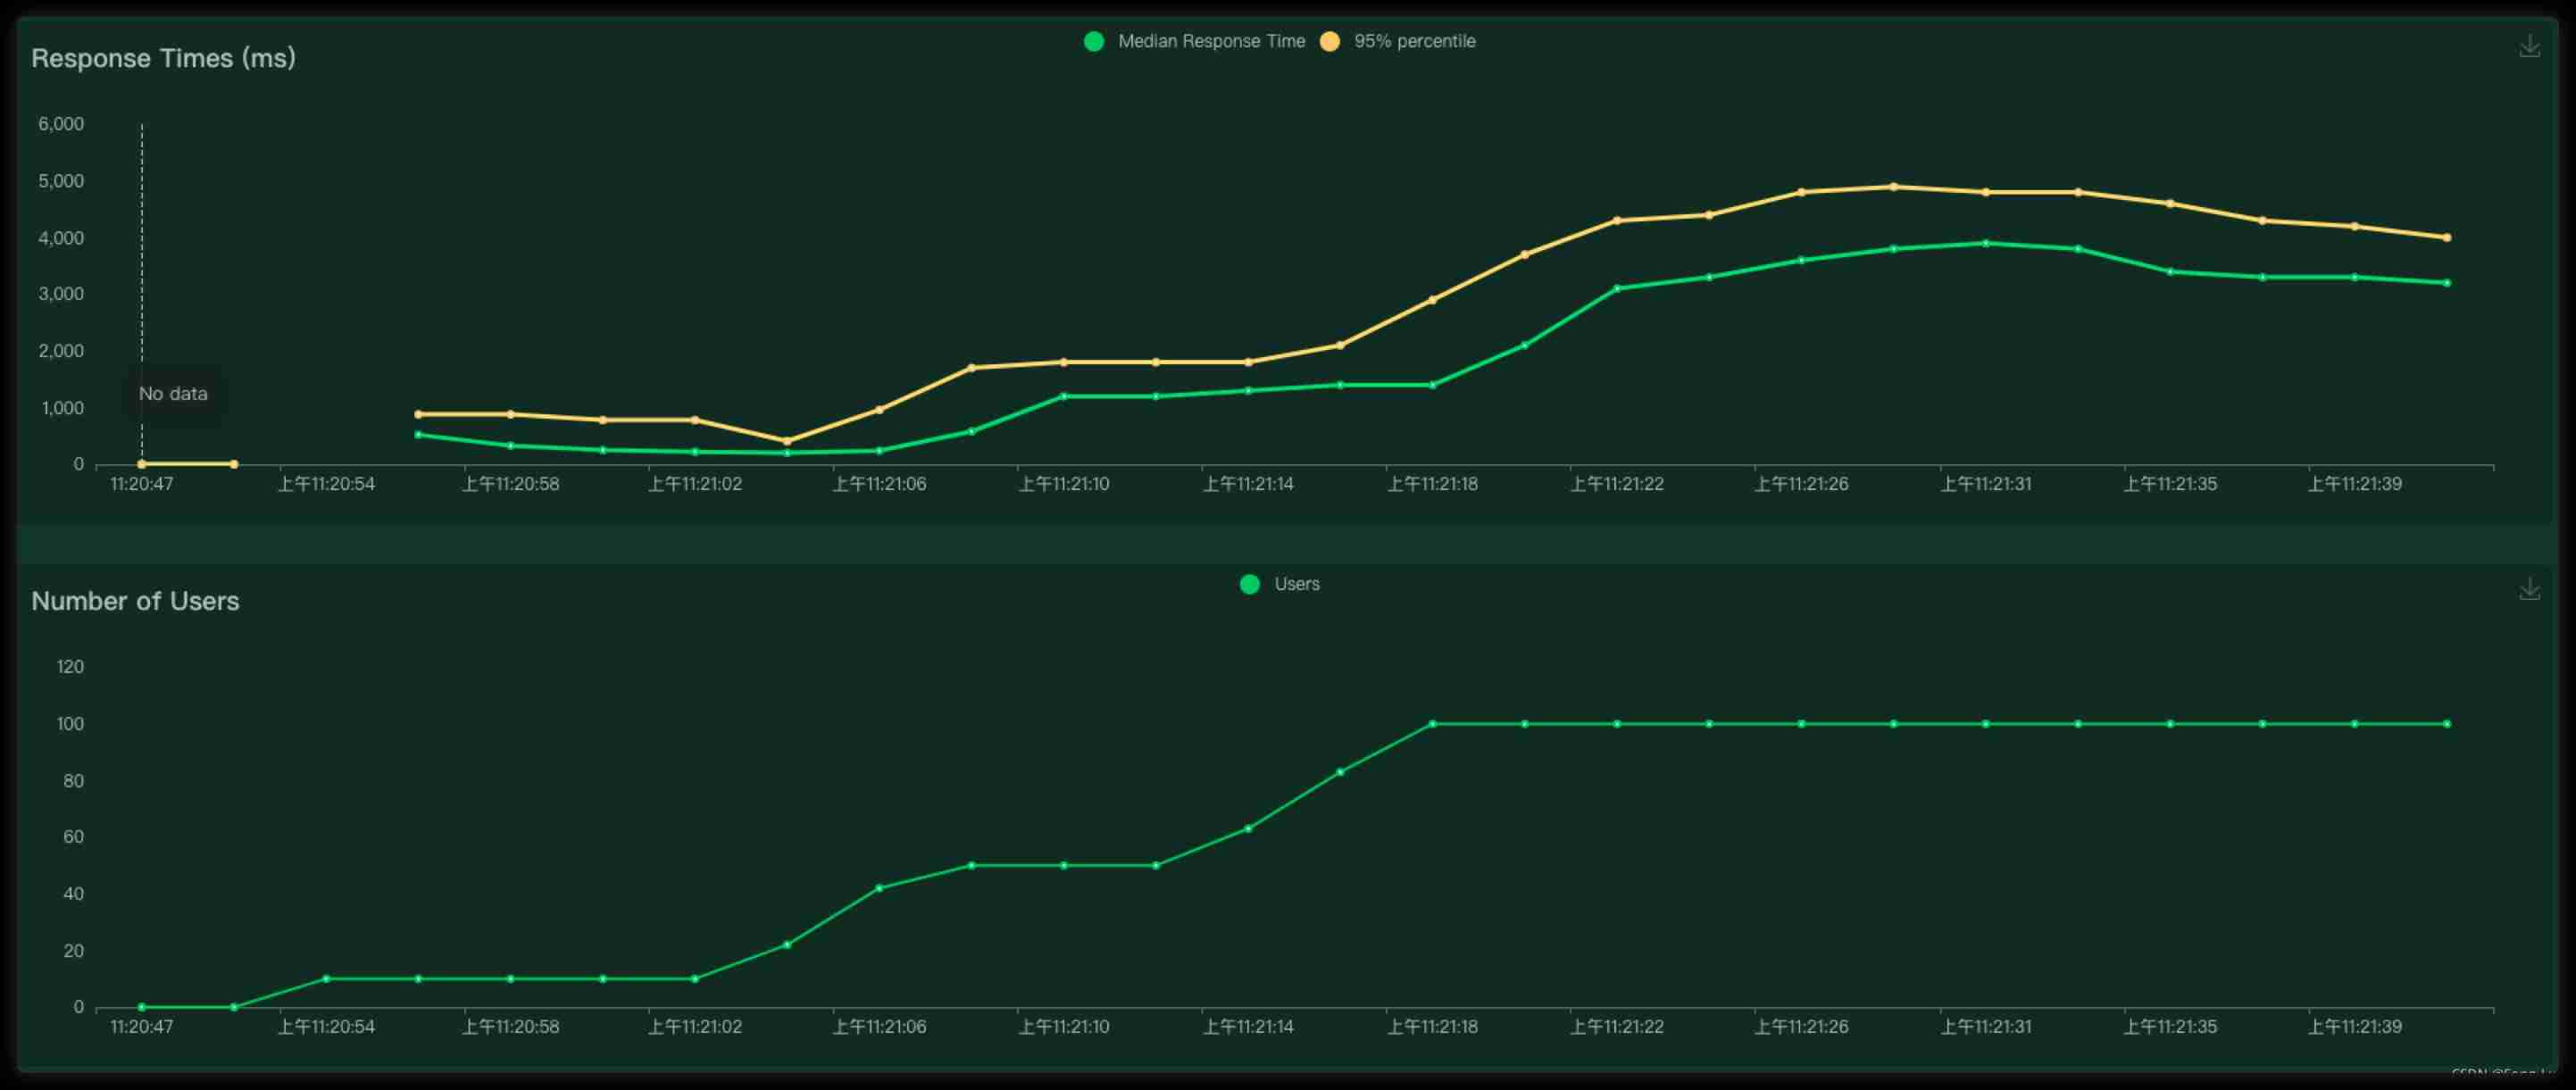The width and height of the screenshot is (2576, 1090).
Task: Click 上午11:20:54 label on Response Times axis
Action: (326, 484)
